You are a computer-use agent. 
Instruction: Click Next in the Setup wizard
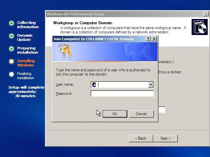click(x=165, y=138)
